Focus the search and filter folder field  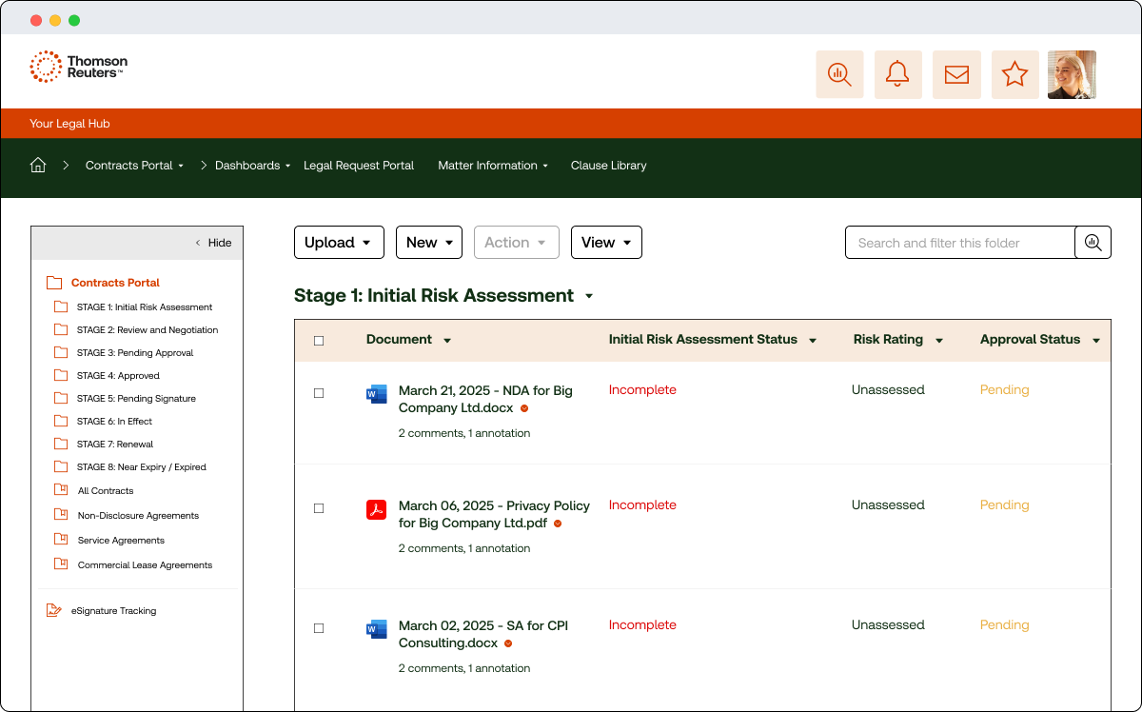point(959,243)
